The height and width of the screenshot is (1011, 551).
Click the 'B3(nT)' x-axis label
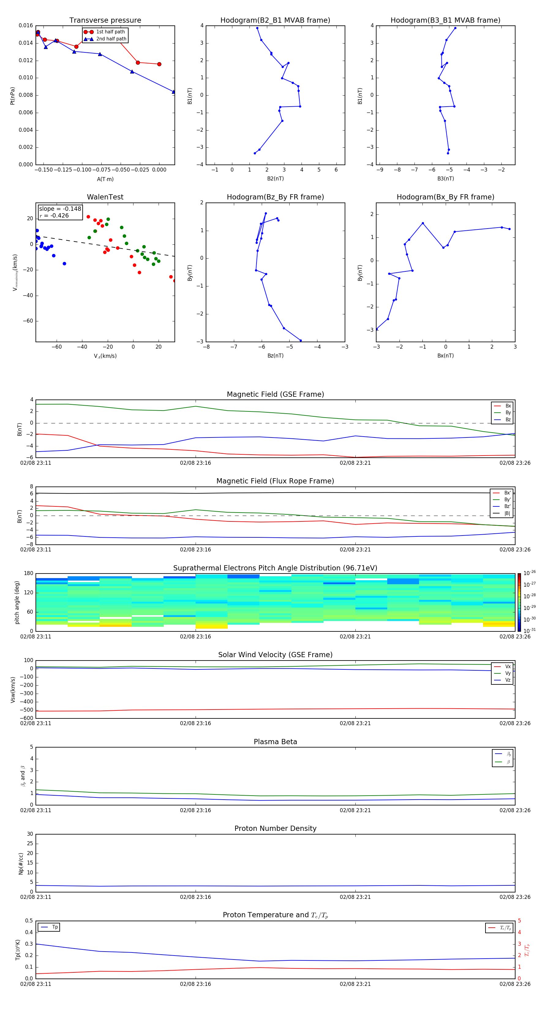click(445, 179)
